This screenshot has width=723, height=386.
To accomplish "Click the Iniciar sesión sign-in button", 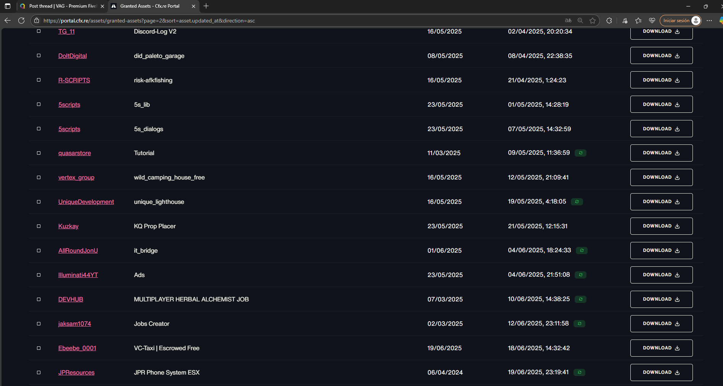I will [681, 21].
